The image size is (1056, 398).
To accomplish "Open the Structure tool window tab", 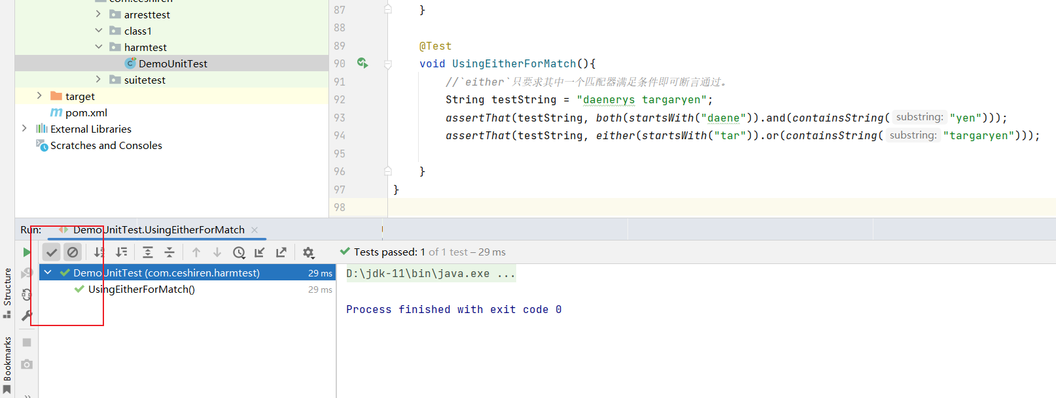I will click(7, 288).
